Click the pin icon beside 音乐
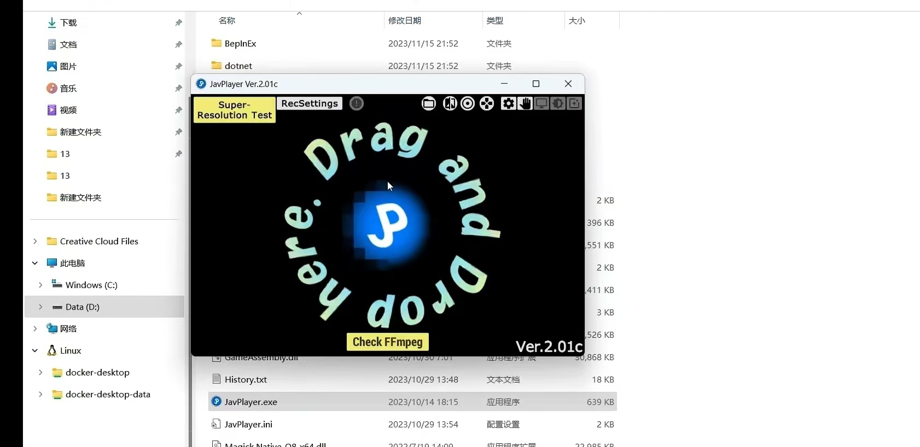 (x=178, y=88)
